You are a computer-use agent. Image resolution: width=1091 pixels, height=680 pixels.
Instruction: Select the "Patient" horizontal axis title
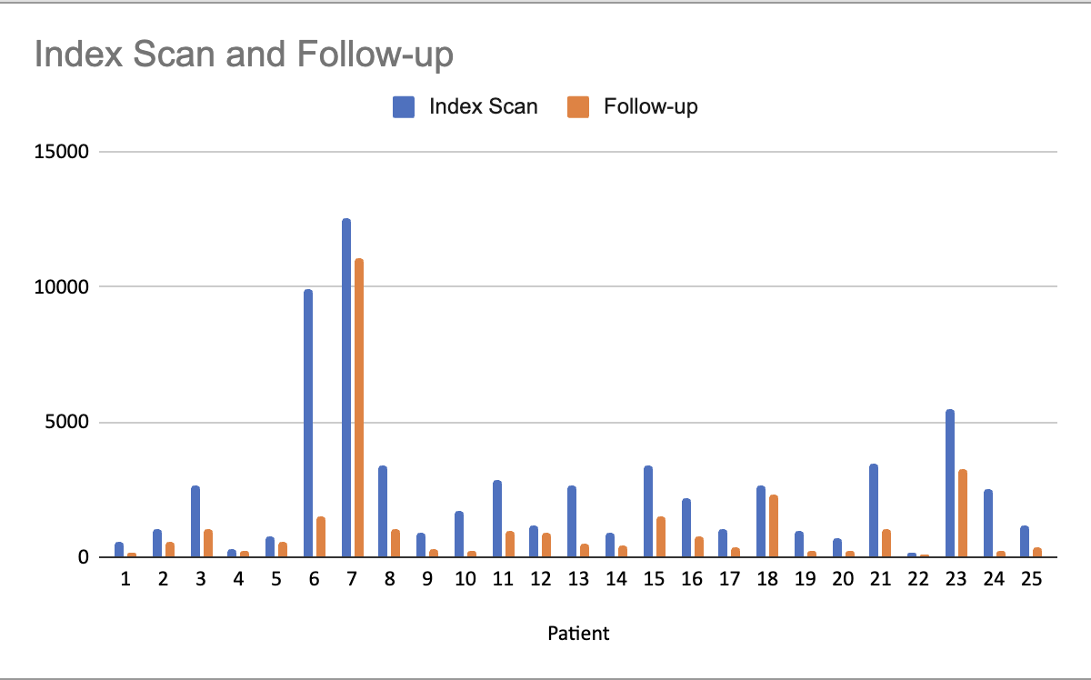578,634
